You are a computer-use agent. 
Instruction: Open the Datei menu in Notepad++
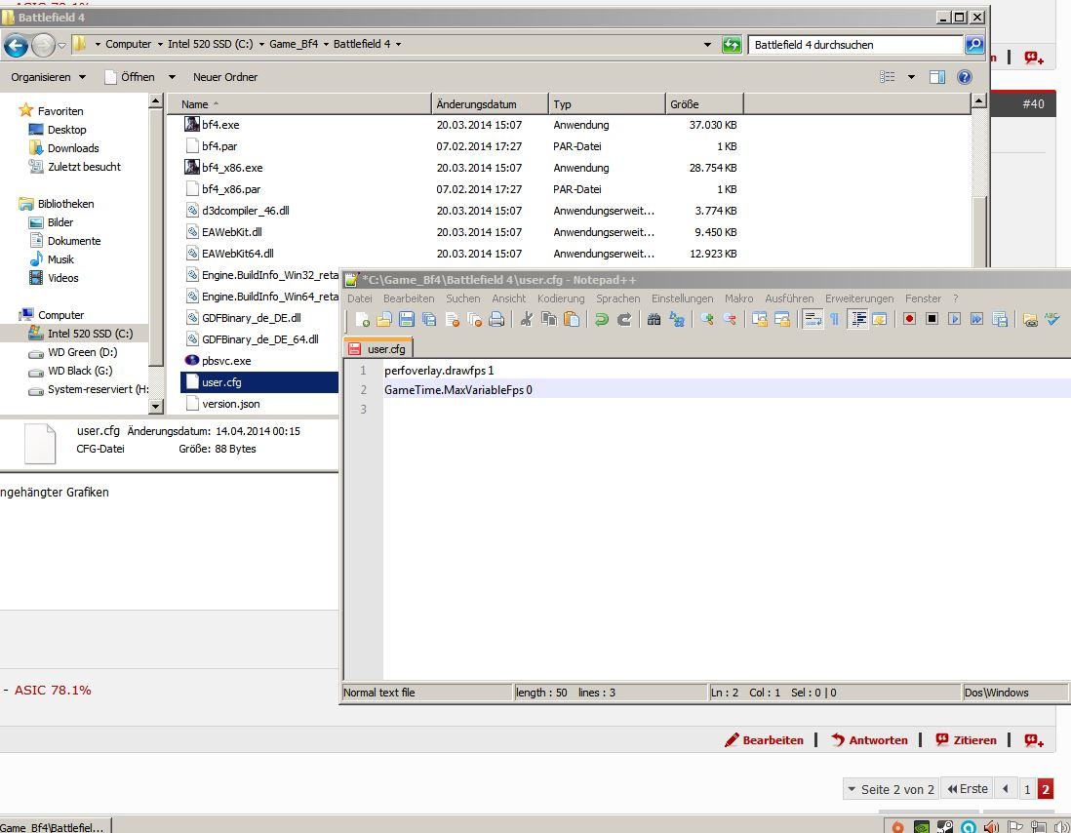click(x=359, y=298)
